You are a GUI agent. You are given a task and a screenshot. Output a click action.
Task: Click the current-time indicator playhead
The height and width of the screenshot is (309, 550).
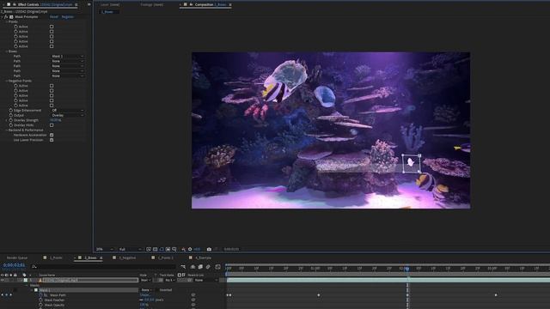406,269
